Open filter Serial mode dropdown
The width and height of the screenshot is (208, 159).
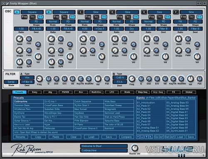11,82
